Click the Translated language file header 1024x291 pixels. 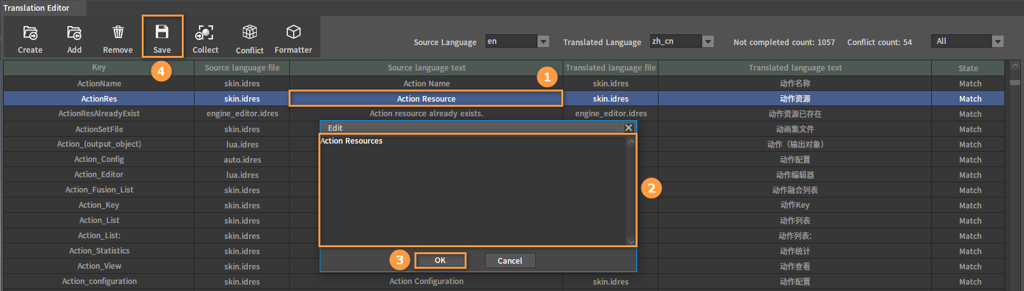[x=611, y=68]
